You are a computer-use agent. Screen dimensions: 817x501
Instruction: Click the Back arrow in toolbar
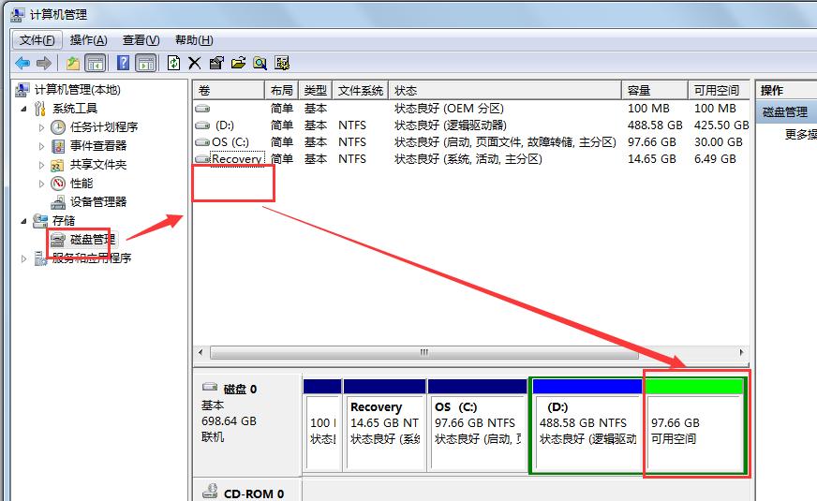22,63
